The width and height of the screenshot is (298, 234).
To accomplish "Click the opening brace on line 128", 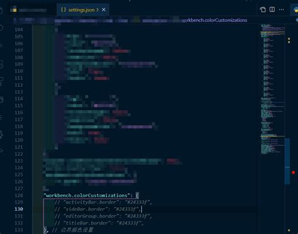I will [x=137, y=196].
